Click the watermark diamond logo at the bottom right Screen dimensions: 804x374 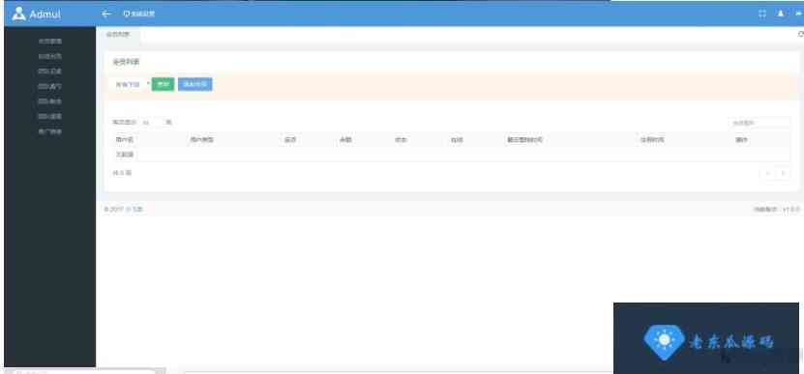coord(664,341)
